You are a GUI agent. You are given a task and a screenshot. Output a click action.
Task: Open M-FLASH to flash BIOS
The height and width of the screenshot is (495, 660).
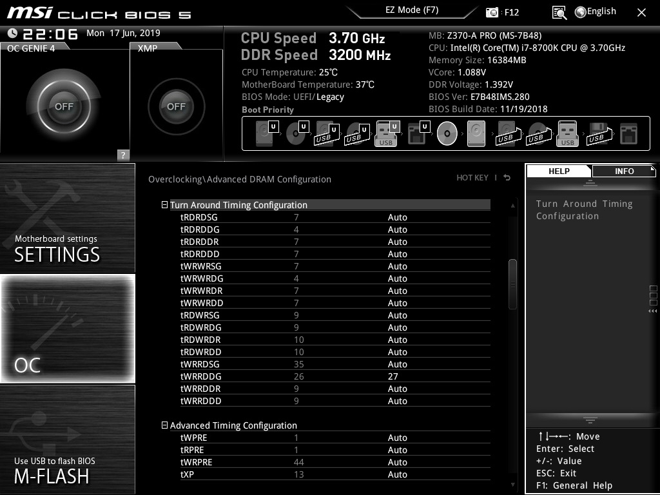point(67,440)
